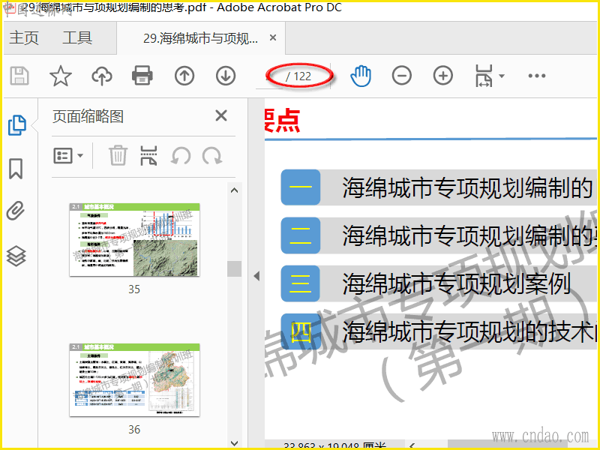Delete selected pages with the trash icon
The height and width of the screenshot is (450, 600).
[x=118, y=155]
